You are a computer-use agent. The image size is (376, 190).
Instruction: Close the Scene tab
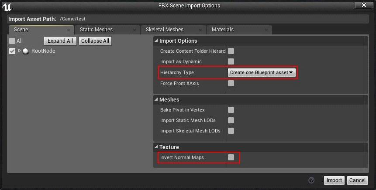pos(69,30)
